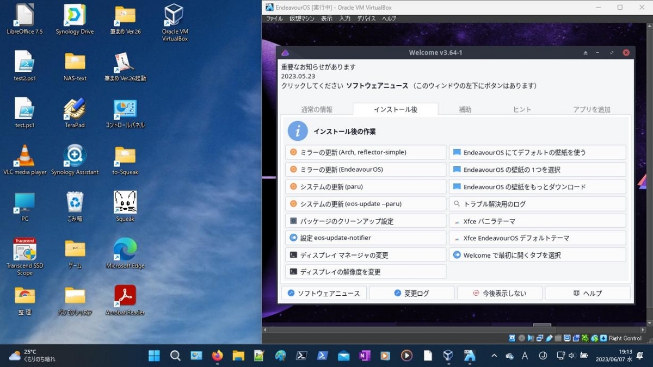
Task: Switch to the 通常の情報 tab
Action: click(317, 109)
